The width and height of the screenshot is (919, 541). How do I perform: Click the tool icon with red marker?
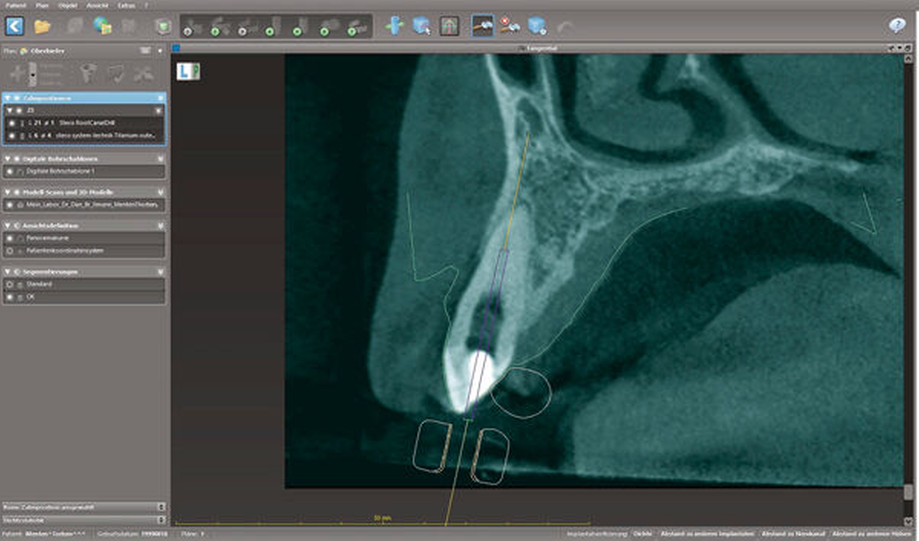[x=509, y=26]
